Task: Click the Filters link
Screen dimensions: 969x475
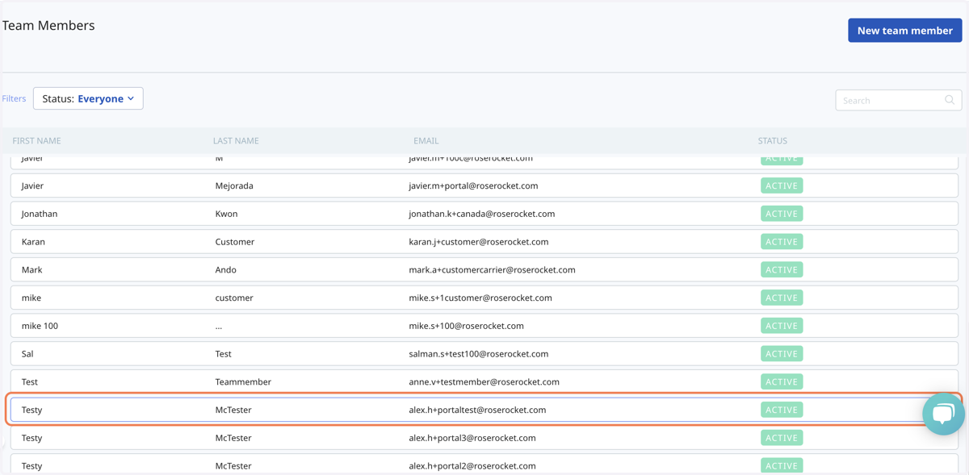Action: tap(14, 98)
